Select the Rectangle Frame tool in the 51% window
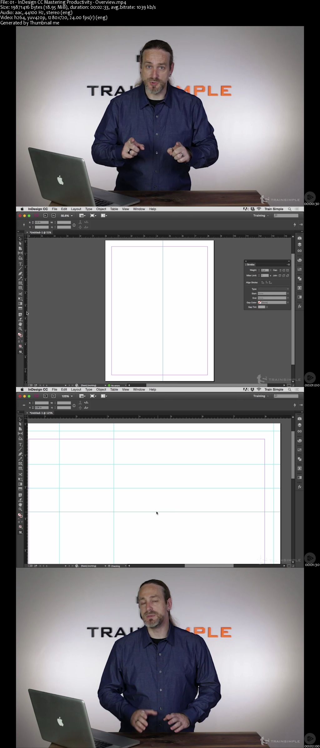 click(20, 283)
